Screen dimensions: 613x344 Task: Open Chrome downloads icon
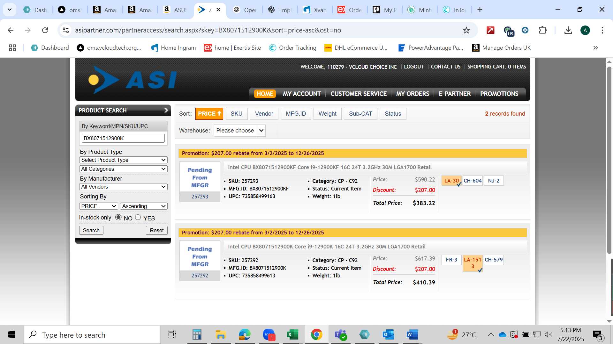point(568,30)
